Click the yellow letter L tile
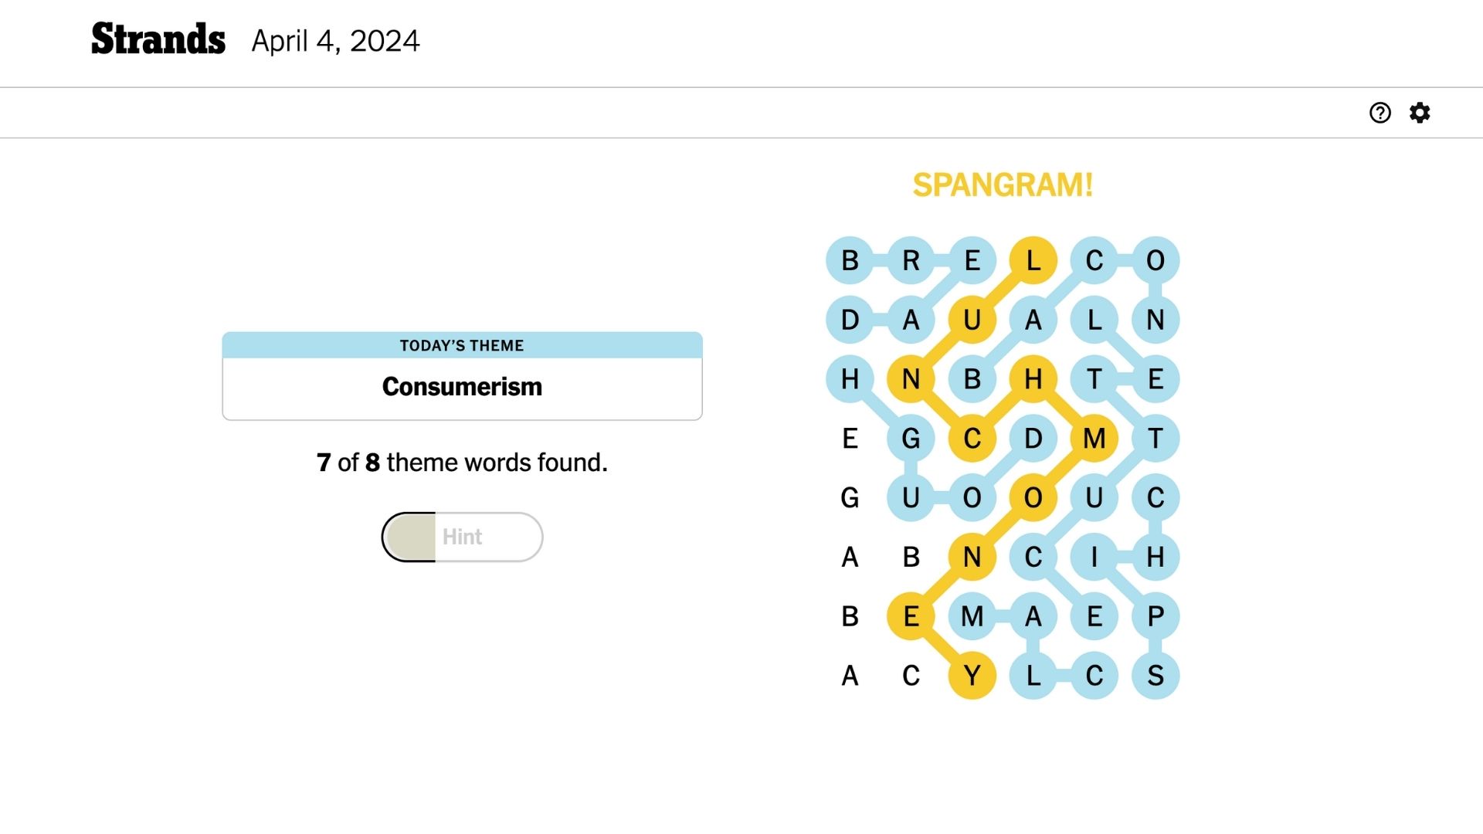Image resolution: width=1483 pixels, height=834 pixels. [1033, 260]
